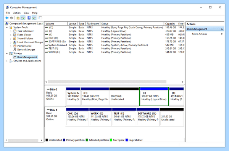Viewport: 229px width, 151px height.
Task: Click the Disk 1 label box
Action: (x=55, y=117)
